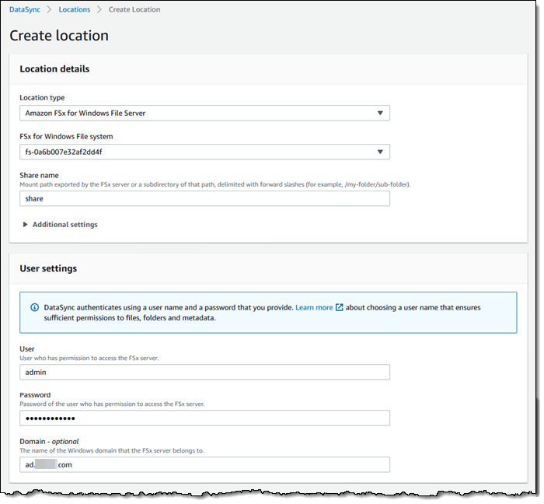Click the chevron separator after DataSync
The width and height of the screenshot is (544, 504).
coord(50,9)
